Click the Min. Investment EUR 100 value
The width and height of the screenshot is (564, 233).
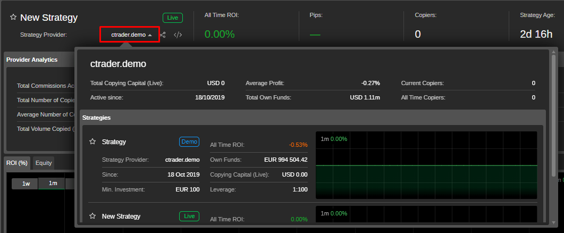point(188,189)
